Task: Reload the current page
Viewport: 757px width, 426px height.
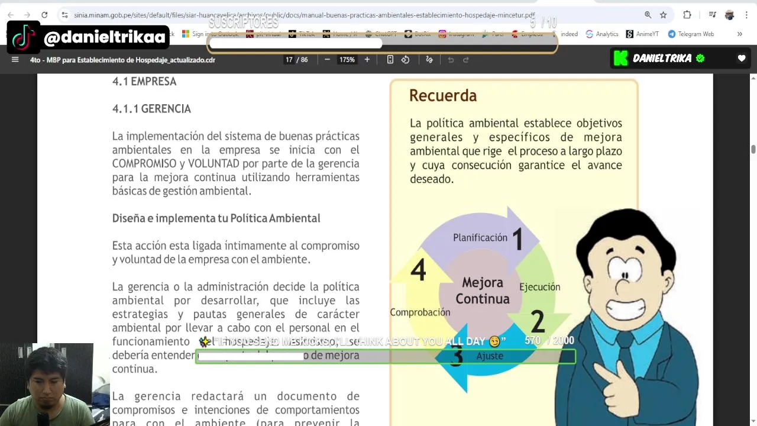Action: point(44,15)
